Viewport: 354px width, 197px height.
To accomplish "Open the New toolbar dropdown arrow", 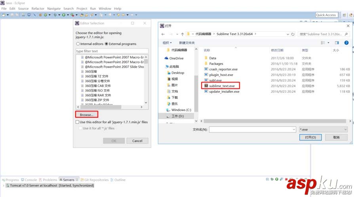I will click(x=8, y=15).
